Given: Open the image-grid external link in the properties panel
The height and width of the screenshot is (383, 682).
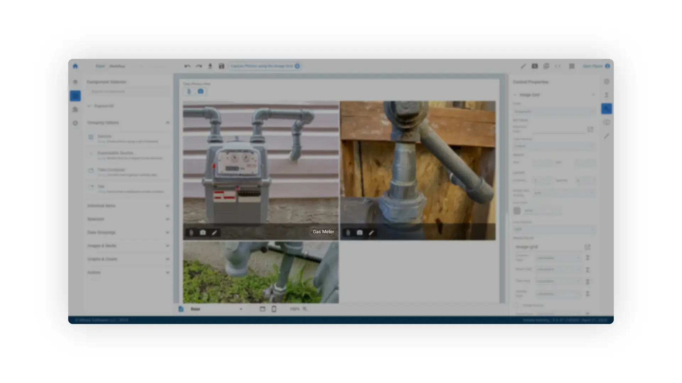Looking at the screenshot, I should click(x=588, y=247).
